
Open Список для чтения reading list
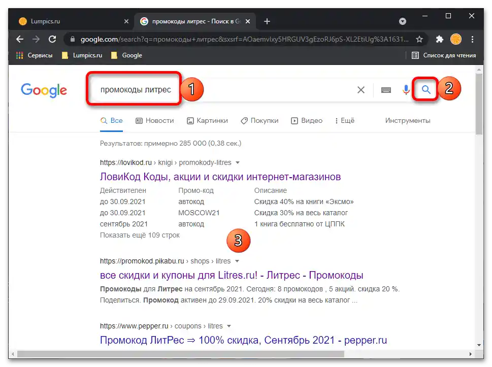(444, 55)
